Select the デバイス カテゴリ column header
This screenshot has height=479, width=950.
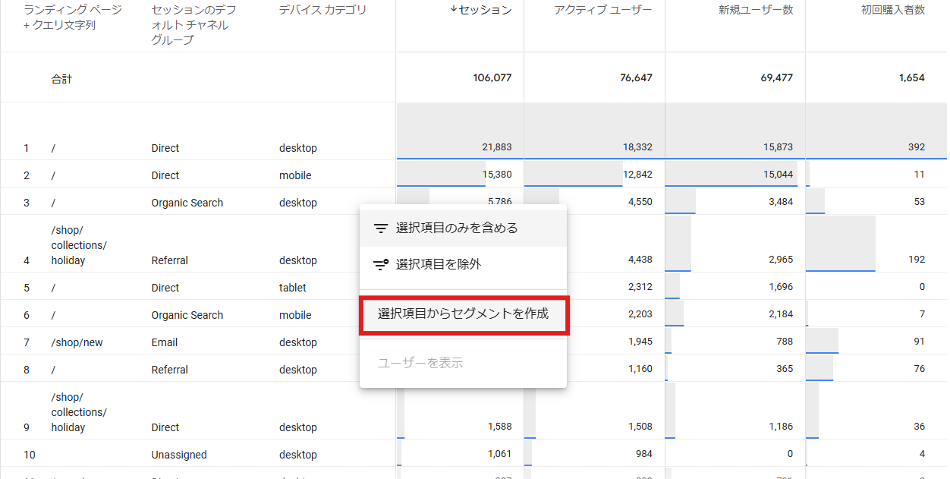click(322, 10)
